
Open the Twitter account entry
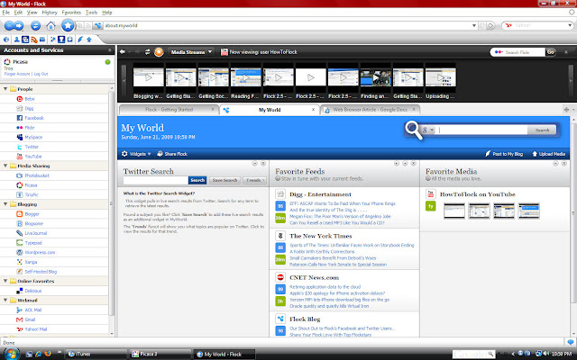pos(32,147)
